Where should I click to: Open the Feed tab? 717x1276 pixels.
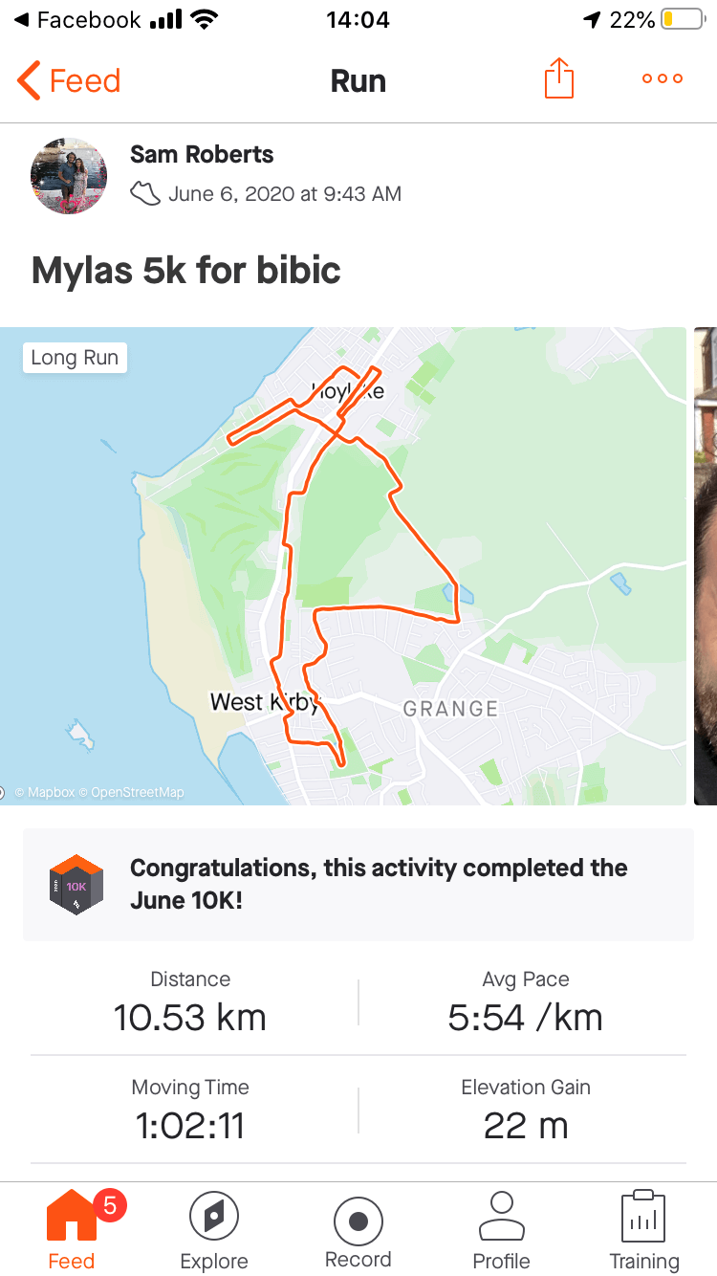[x=72, y=1229]
